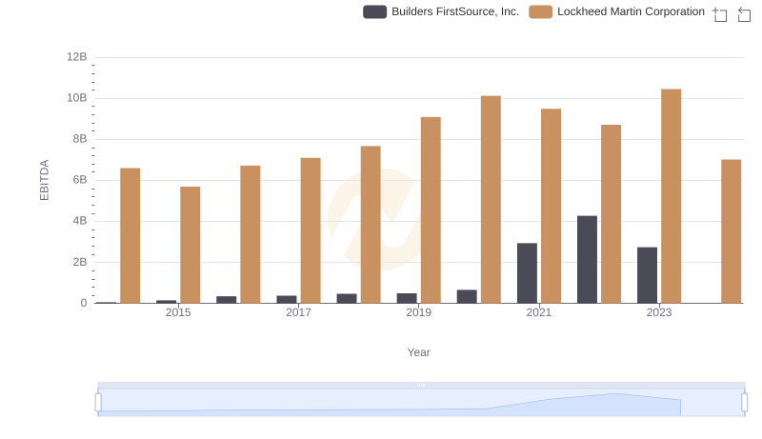Click the 2016 Builders FirstSource bar
Screen dimensions: 762x439
[227, 300]
